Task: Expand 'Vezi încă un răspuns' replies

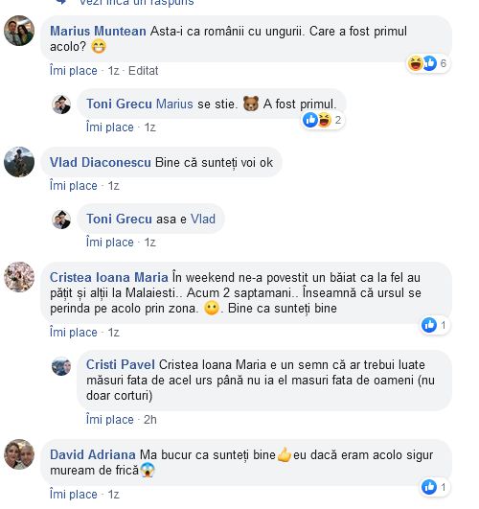Action: click(x=136, y=3)
